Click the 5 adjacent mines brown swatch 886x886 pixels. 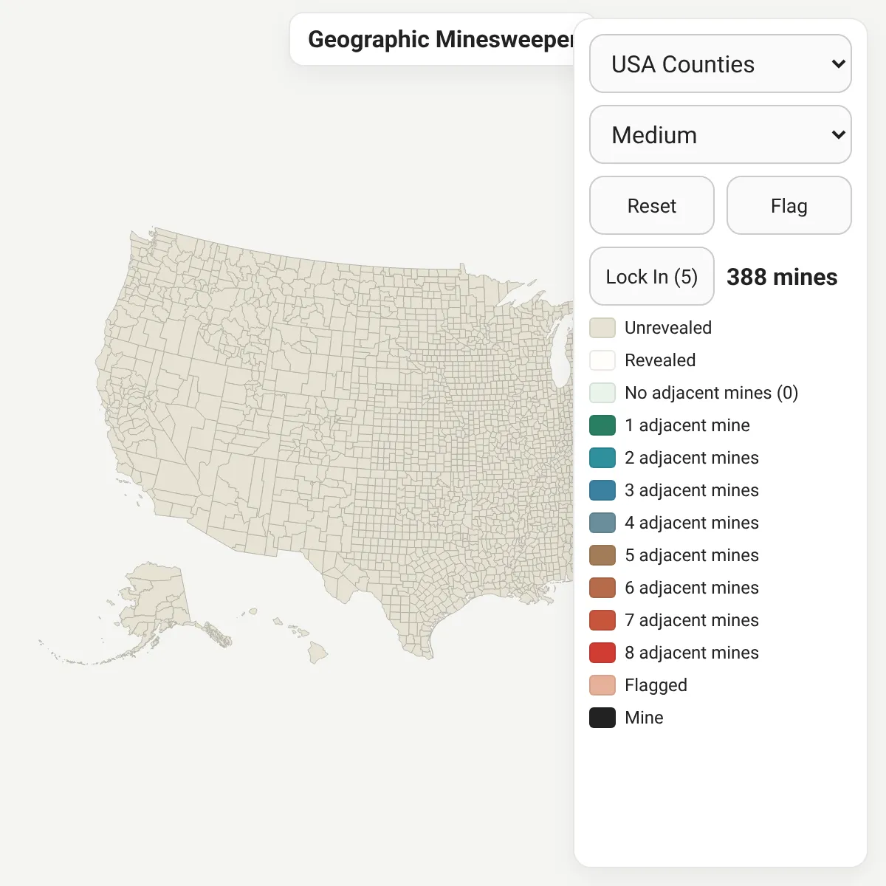click(x=602, y=555)
